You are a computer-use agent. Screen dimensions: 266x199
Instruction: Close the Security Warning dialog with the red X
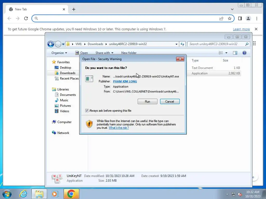[180, 59]
